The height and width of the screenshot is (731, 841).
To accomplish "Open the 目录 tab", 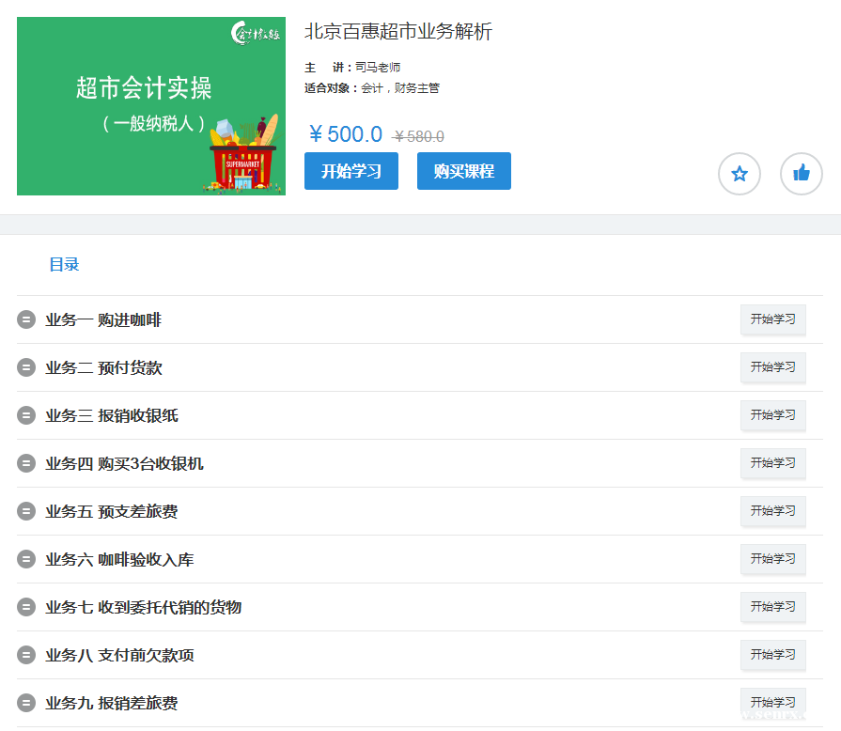I will tap(64, 265).
